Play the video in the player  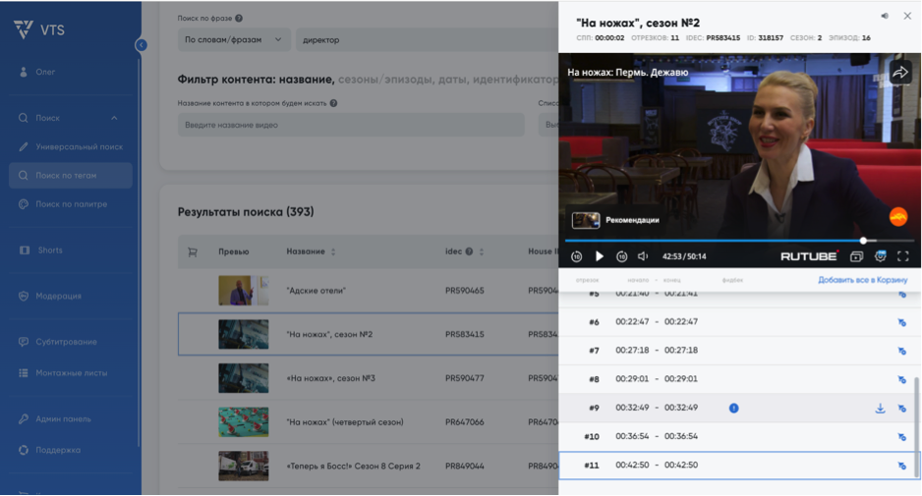(x=600, y=256)
